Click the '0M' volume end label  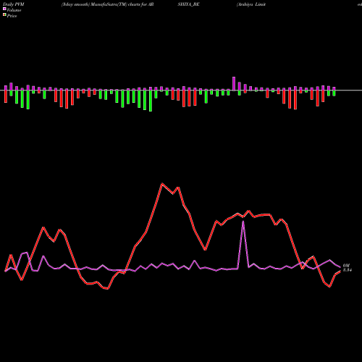[x=346, y=266]
